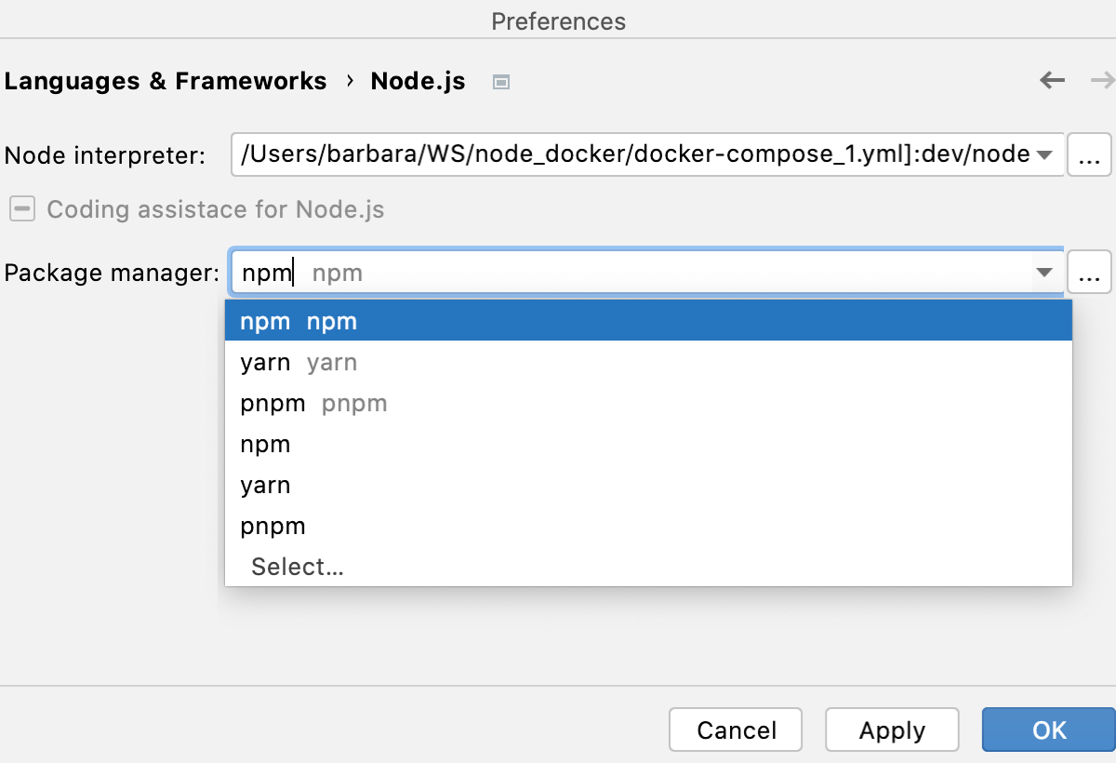The image size is (1116, 763).
Task: Click the icon next to Node.js breadcrumb
Action: (500, 82)
